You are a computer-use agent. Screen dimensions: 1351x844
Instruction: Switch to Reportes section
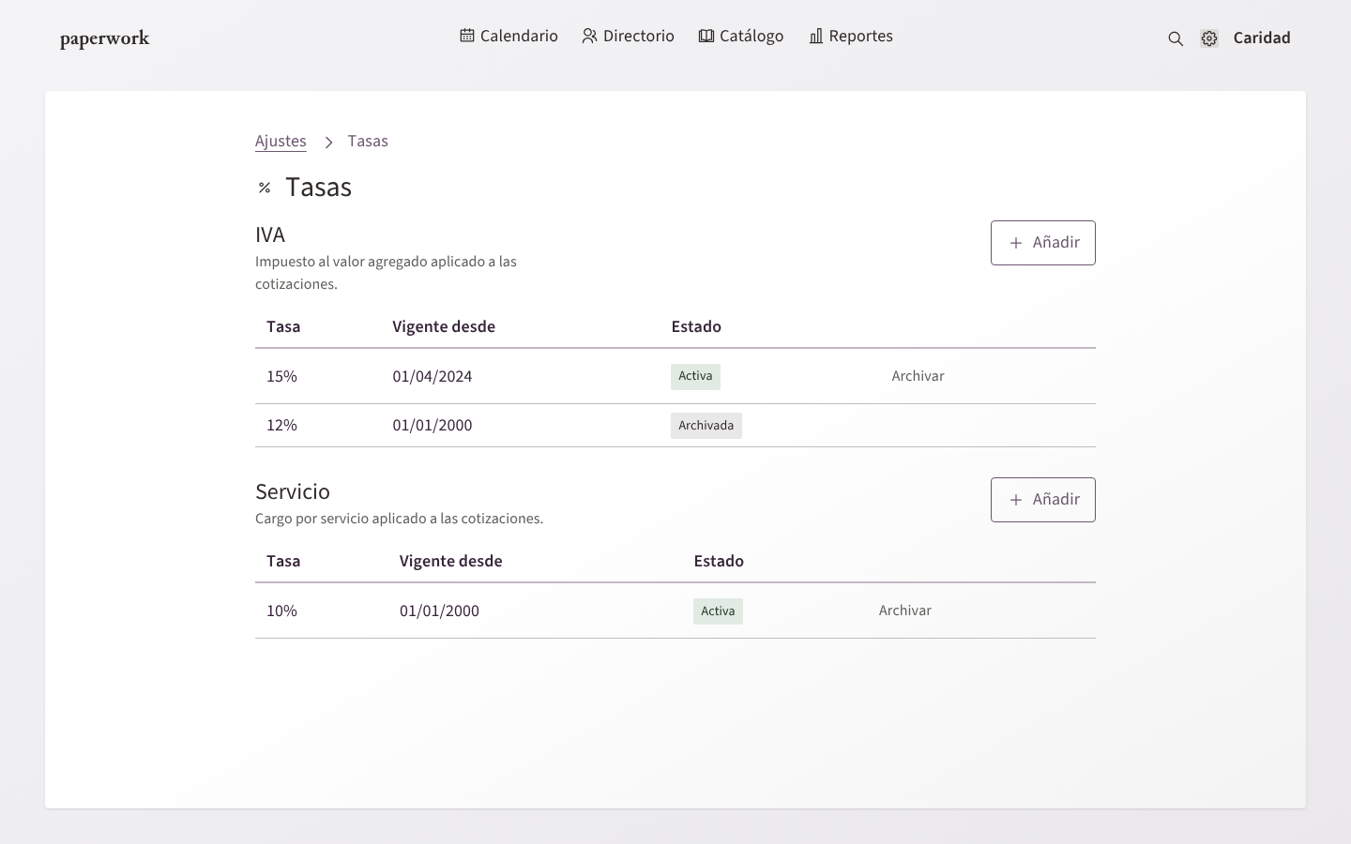click(x=851, y=36)
